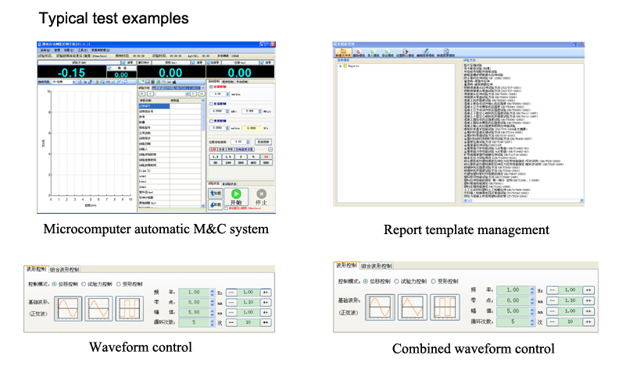Viewport: 633px width, 373px height.
Task: Open the 波形控制 tab in right panel
Action: [345, 265]
